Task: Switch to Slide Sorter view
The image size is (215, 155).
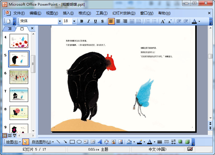Action: [x=10, y=136]
